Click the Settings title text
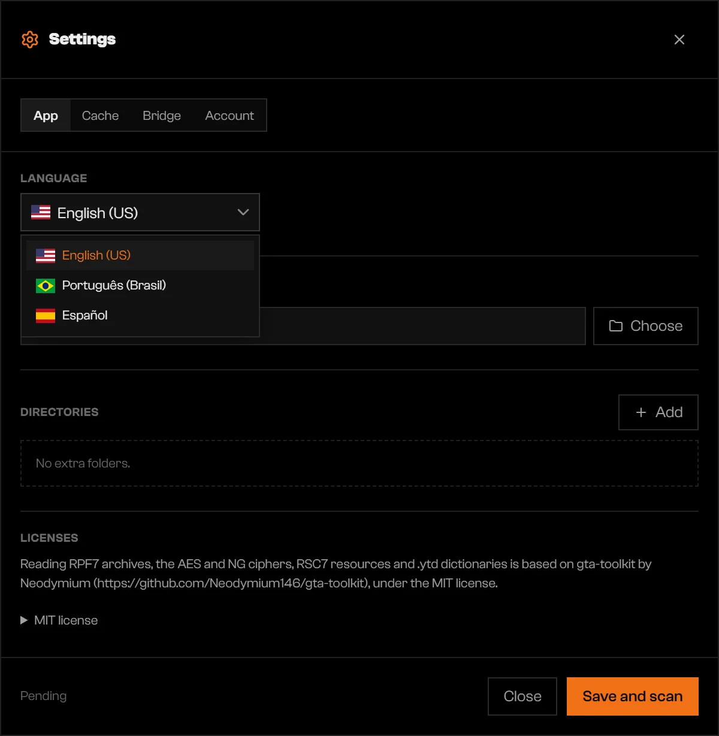 coord(82,40)
